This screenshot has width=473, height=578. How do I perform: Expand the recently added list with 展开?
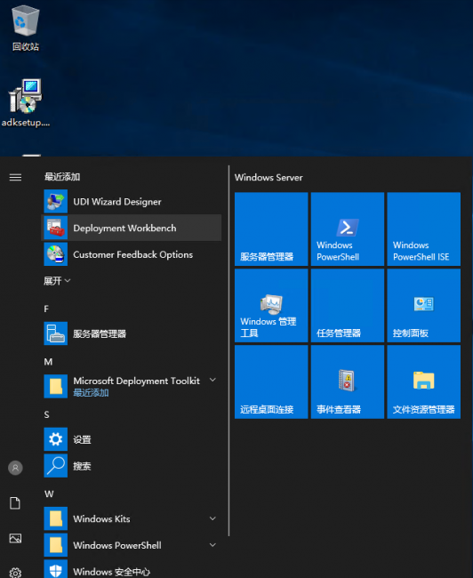(57, 281)
